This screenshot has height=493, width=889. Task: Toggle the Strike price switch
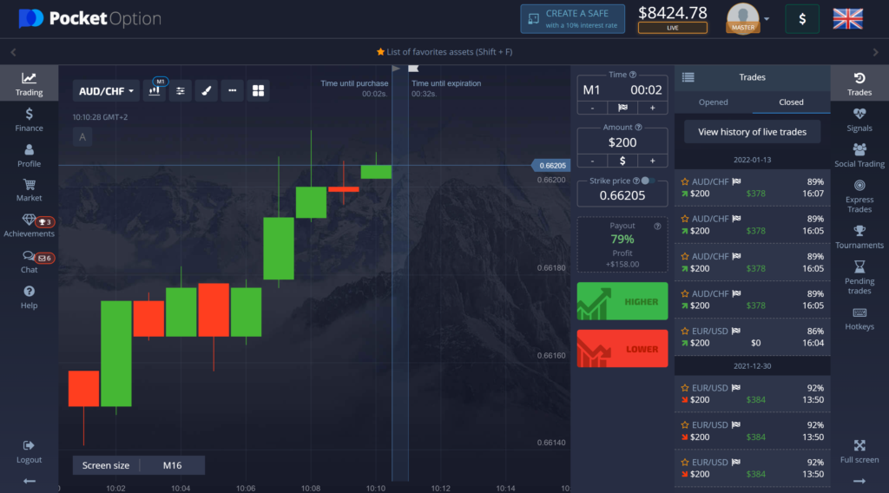coord(648,181)
